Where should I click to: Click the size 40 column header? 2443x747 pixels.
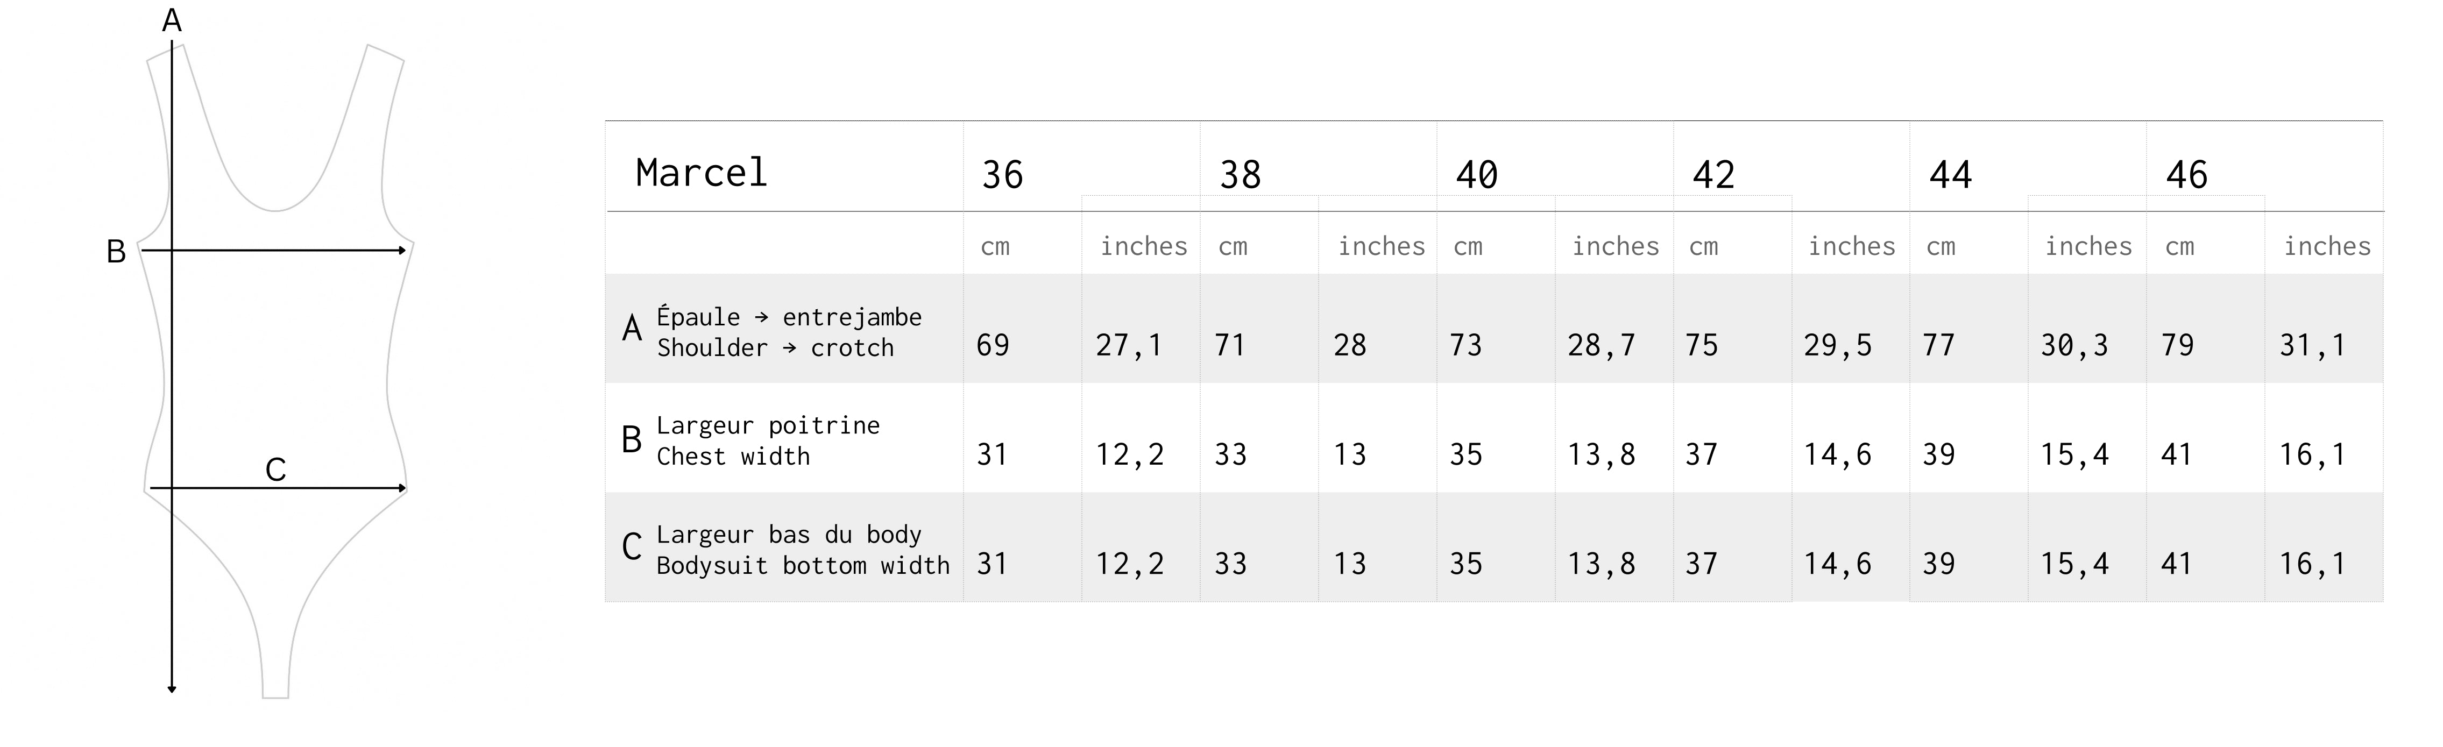[x=1477, y=175]
